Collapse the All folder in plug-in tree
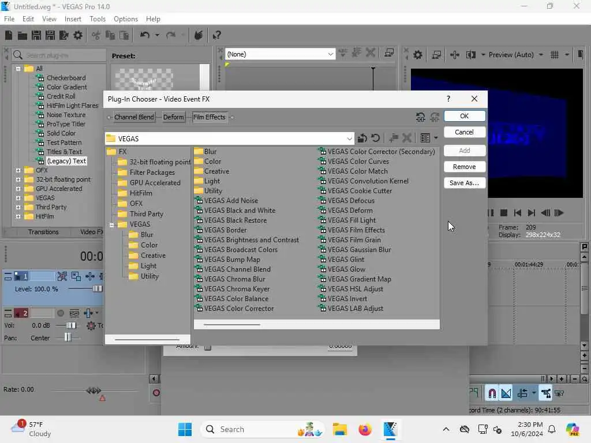 (18, 69)
